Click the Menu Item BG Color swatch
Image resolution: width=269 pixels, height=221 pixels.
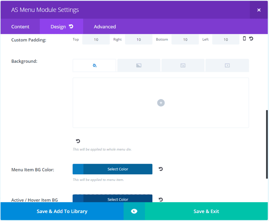[78, 169]
